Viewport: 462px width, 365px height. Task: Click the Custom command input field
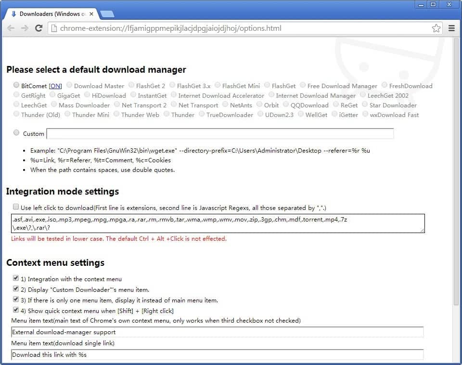coord(220,133)
